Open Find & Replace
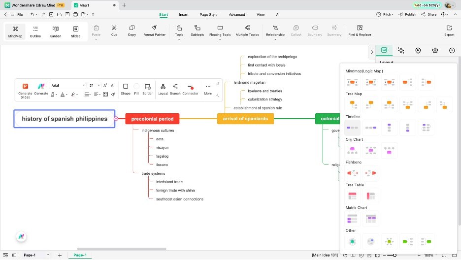The width and height of the screenshot is (461, 260). tap(360, 31)
